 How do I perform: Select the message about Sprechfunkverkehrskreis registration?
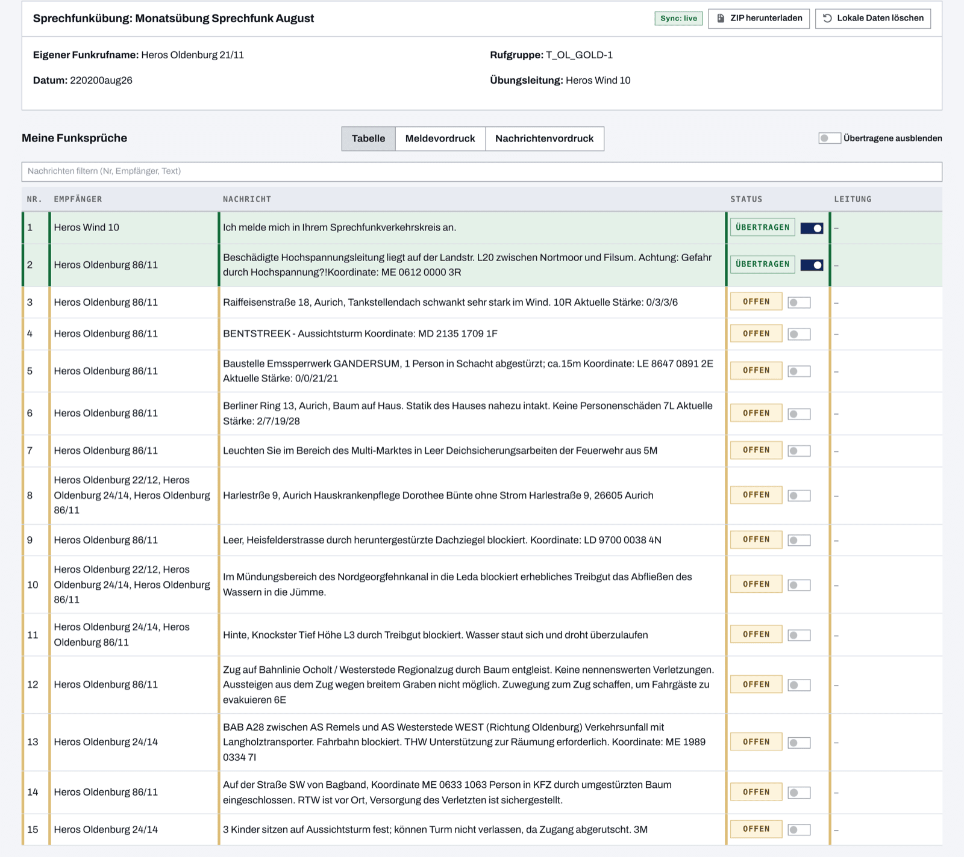[x=339, y=227]
